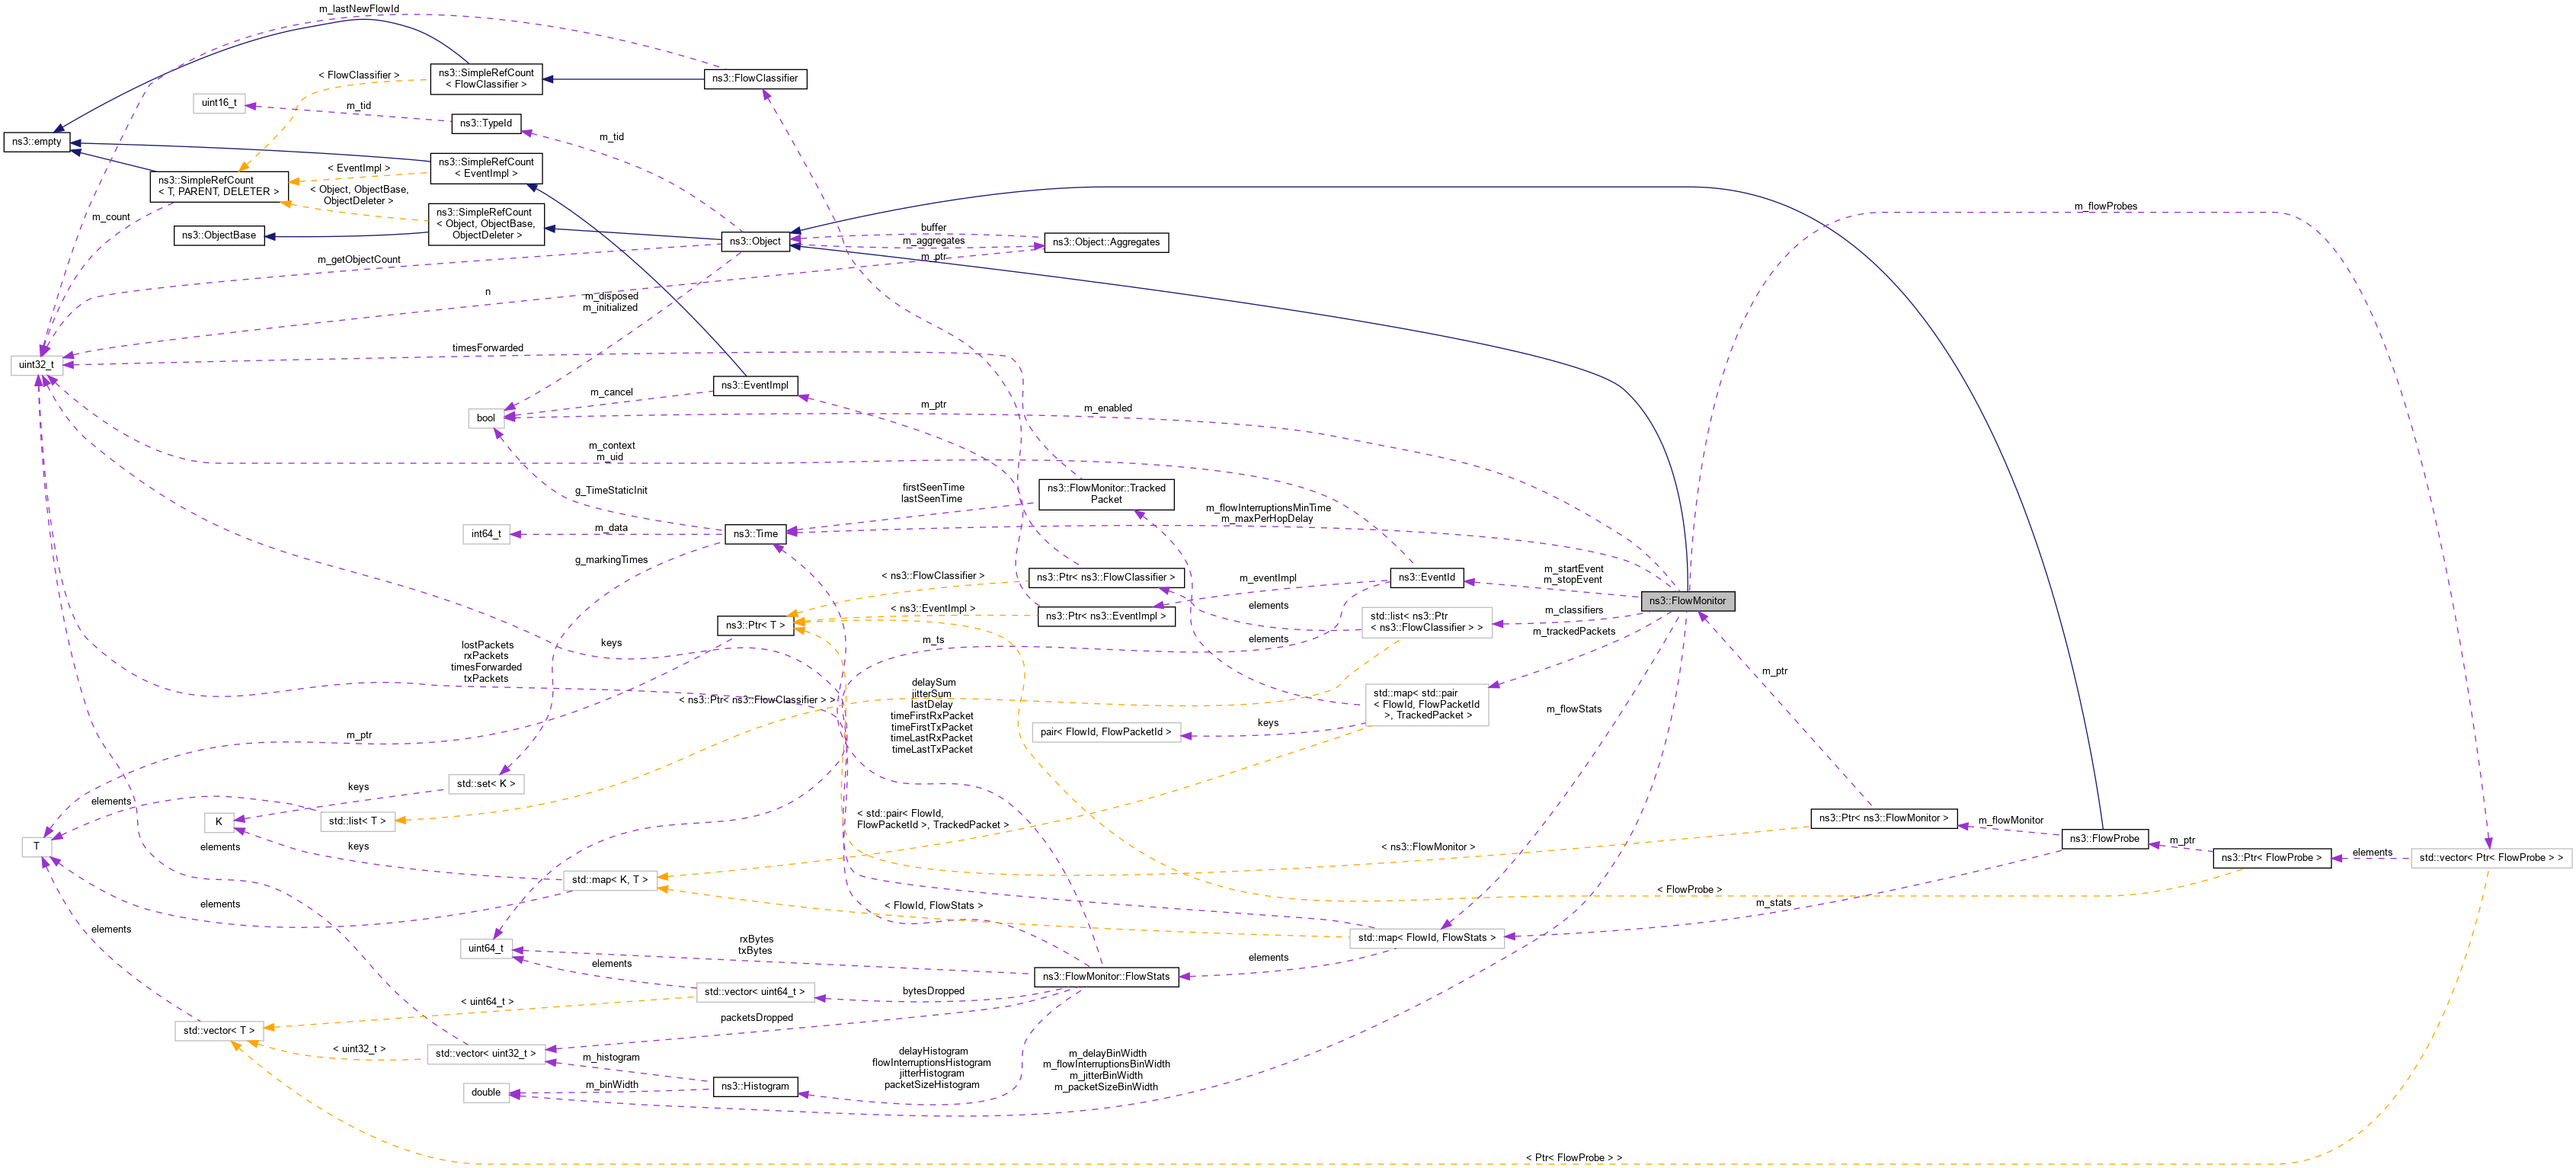Click the ns3::ObjectBase node
The image size is (2576, 1168).
coord(219,235)
